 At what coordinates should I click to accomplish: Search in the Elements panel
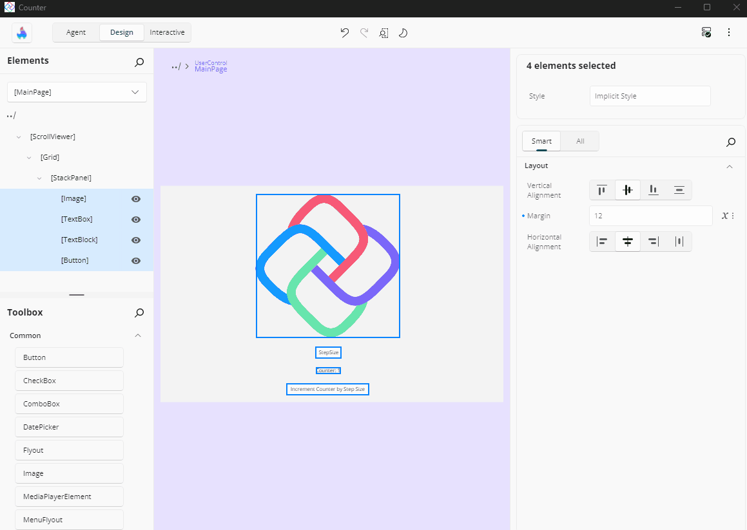point(139,62)
